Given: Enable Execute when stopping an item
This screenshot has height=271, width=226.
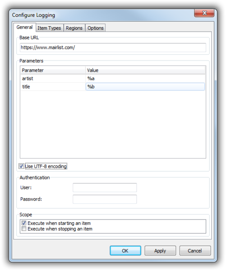Looking at the screenshot, I should click(24, 229).
